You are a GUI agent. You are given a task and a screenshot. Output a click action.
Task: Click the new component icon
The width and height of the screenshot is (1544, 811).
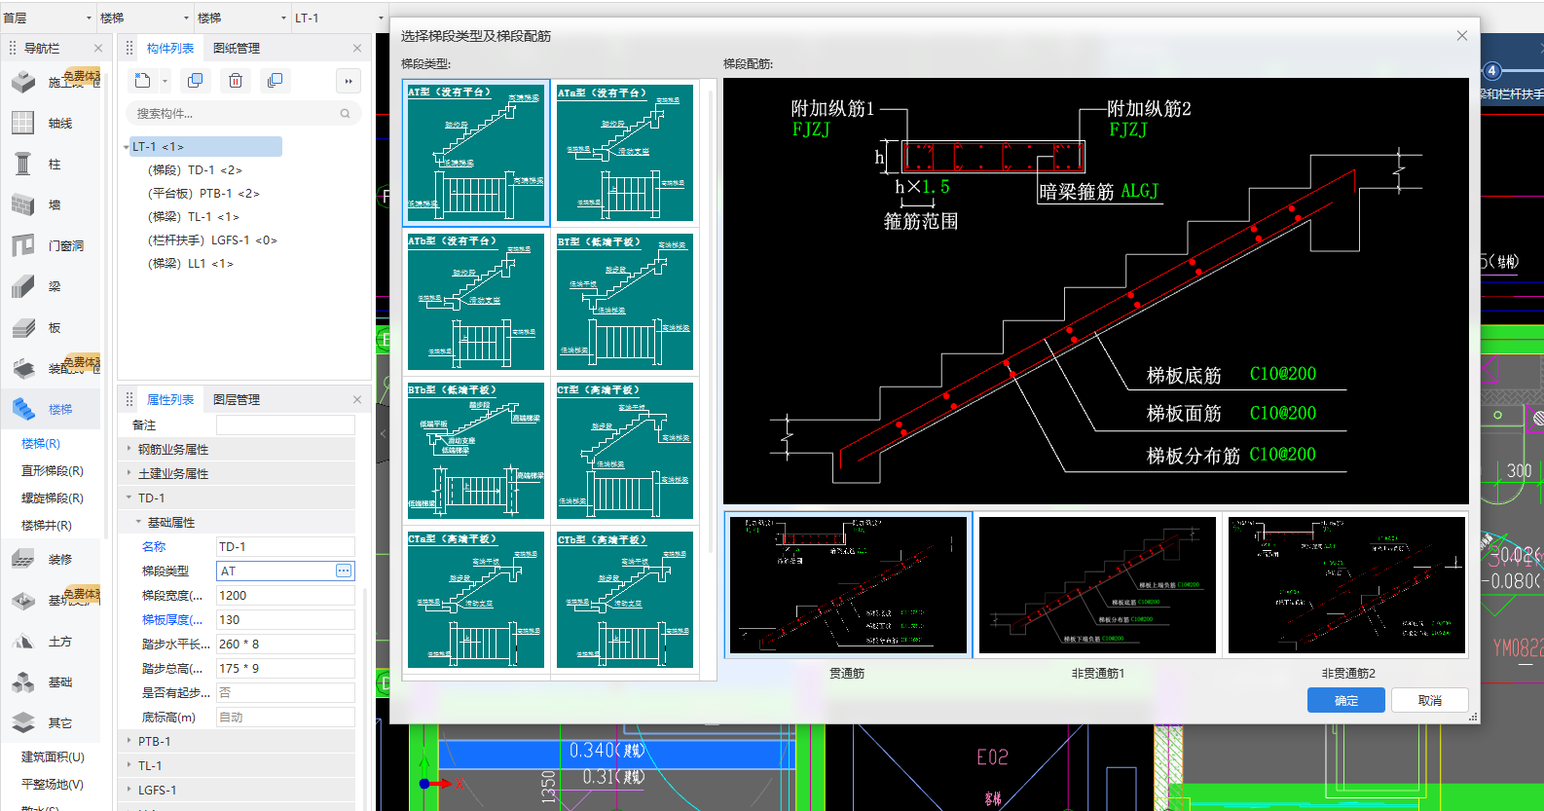pos(143,81)
